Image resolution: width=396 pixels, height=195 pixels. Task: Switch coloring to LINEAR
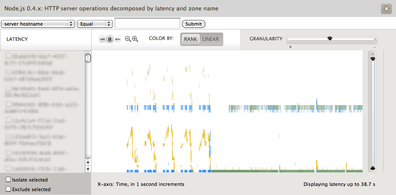(211, 39)
